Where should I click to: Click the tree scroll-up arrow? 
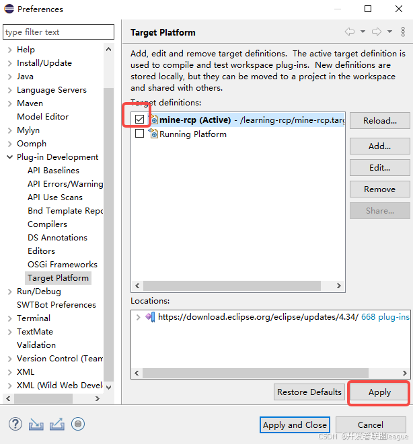pyautogui.click(x=108, y=49)
